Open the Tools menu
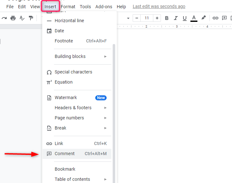This screenshot has height=183, width=232. 85,7
